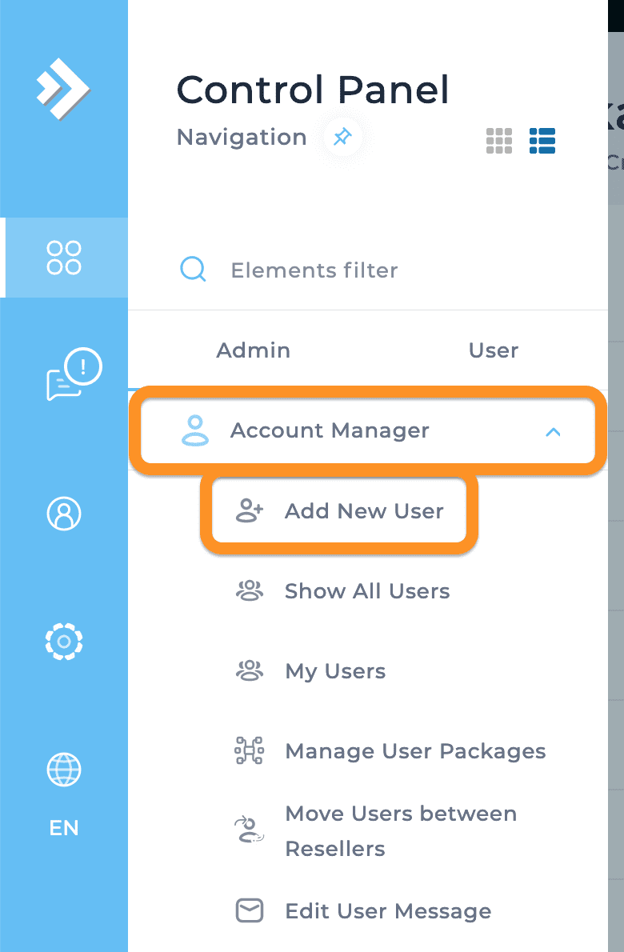Click the envelope icon beside Edit User Message
The width and height of the screenshot is (624, 952).
coord(249,910)
